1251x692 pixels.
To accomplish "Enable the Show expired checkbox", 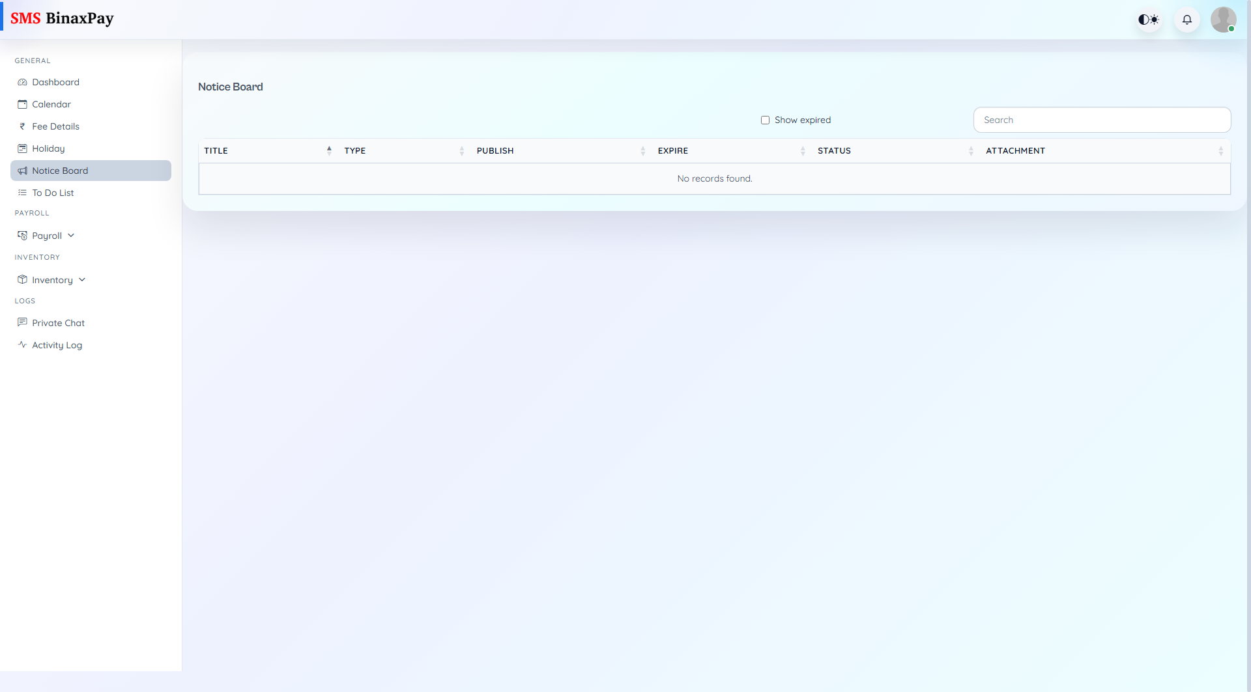I will (765, 120).
